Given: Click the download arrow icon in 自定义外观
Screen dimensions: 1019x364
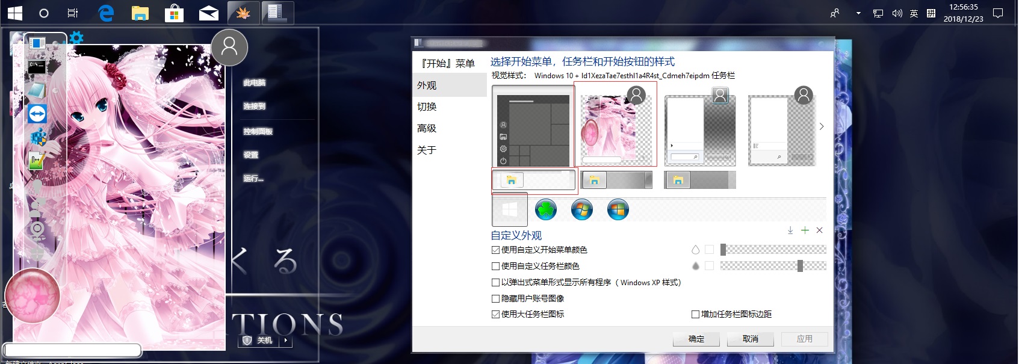Looking at the screenshot, I should [x=790, y=230].
